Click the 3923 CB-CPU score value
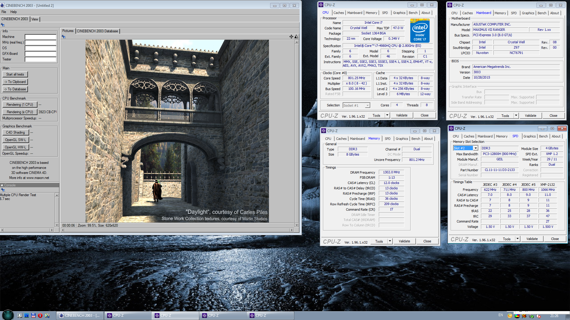Image resolution: width=570 pixels, height=320 pixels. click(x=47, y=112)
